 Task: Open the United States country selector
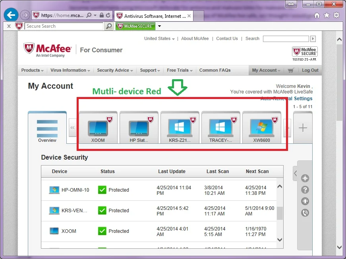tap(159, 38)
